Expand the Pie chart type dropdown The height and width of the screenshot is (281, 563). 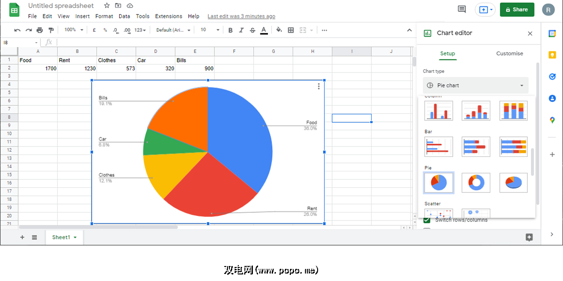coord(476,86)
